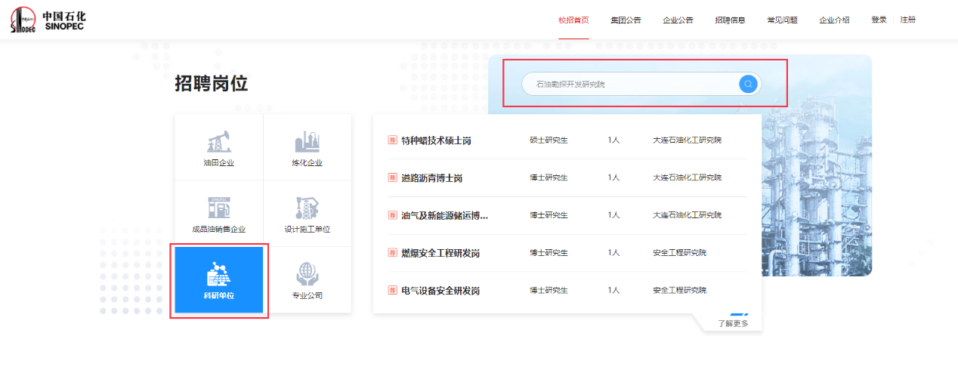Click the 了解更多 button
The height and width of the screenshot is (370, 958).
click(x=732, y=324)
